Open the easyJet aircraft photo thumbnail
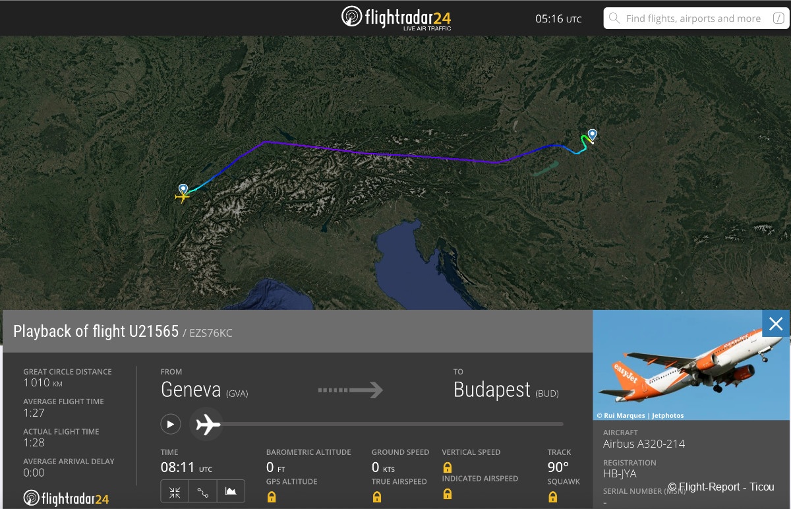Viewport: 791px width, 509px height. pyautogui.click(x=678, y=365)
